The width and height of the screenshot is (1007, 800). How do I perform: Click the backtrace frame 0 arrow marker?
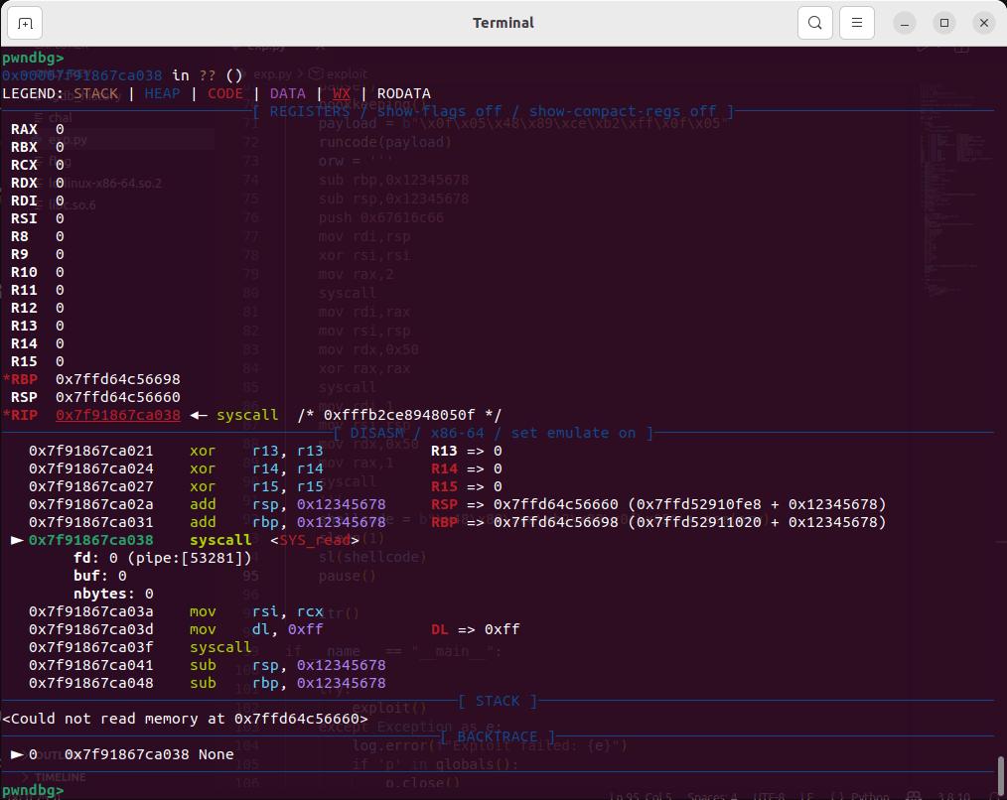16,754
